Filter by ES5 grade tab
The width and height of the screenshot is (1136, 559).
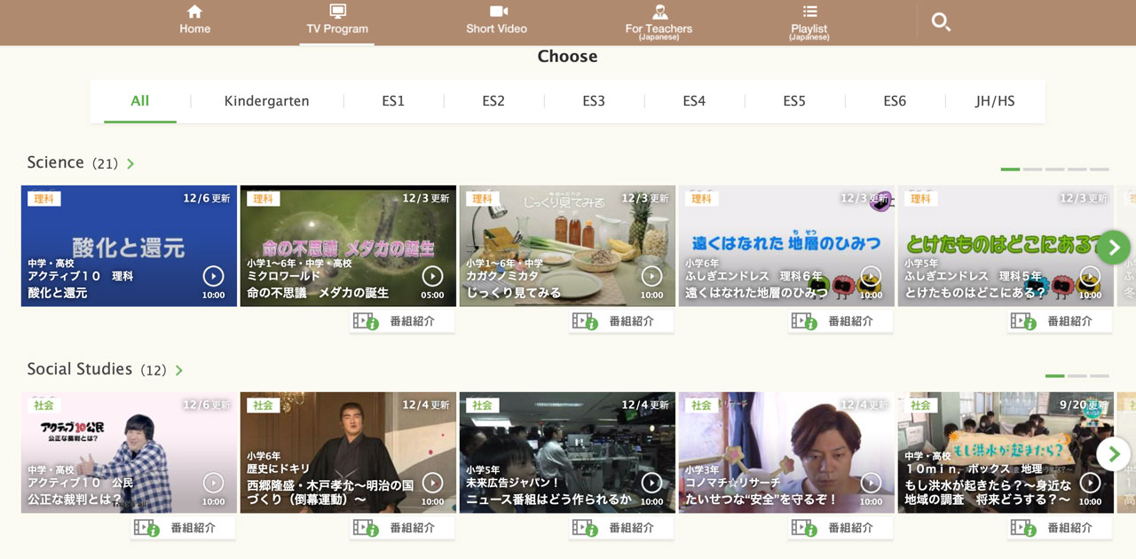(x=794, y=101)
